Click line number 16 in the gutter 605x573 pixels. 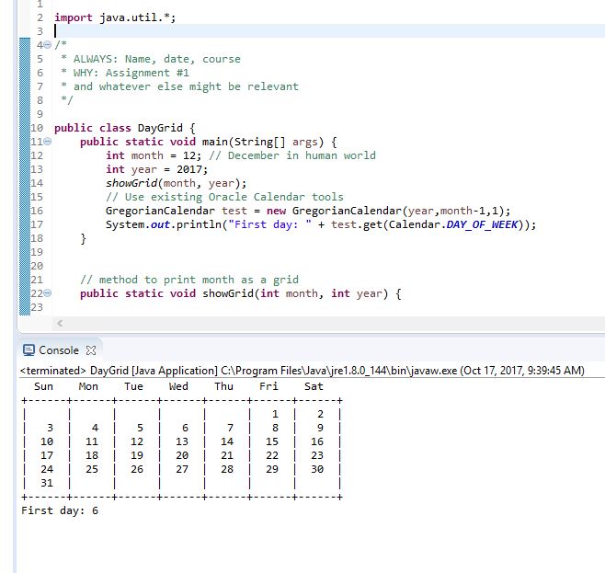point(37,211)
